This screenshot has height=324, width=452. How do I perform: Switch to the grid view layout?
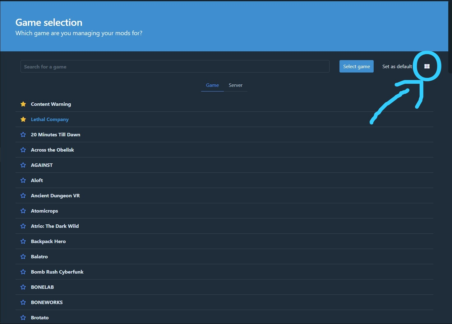427,66
